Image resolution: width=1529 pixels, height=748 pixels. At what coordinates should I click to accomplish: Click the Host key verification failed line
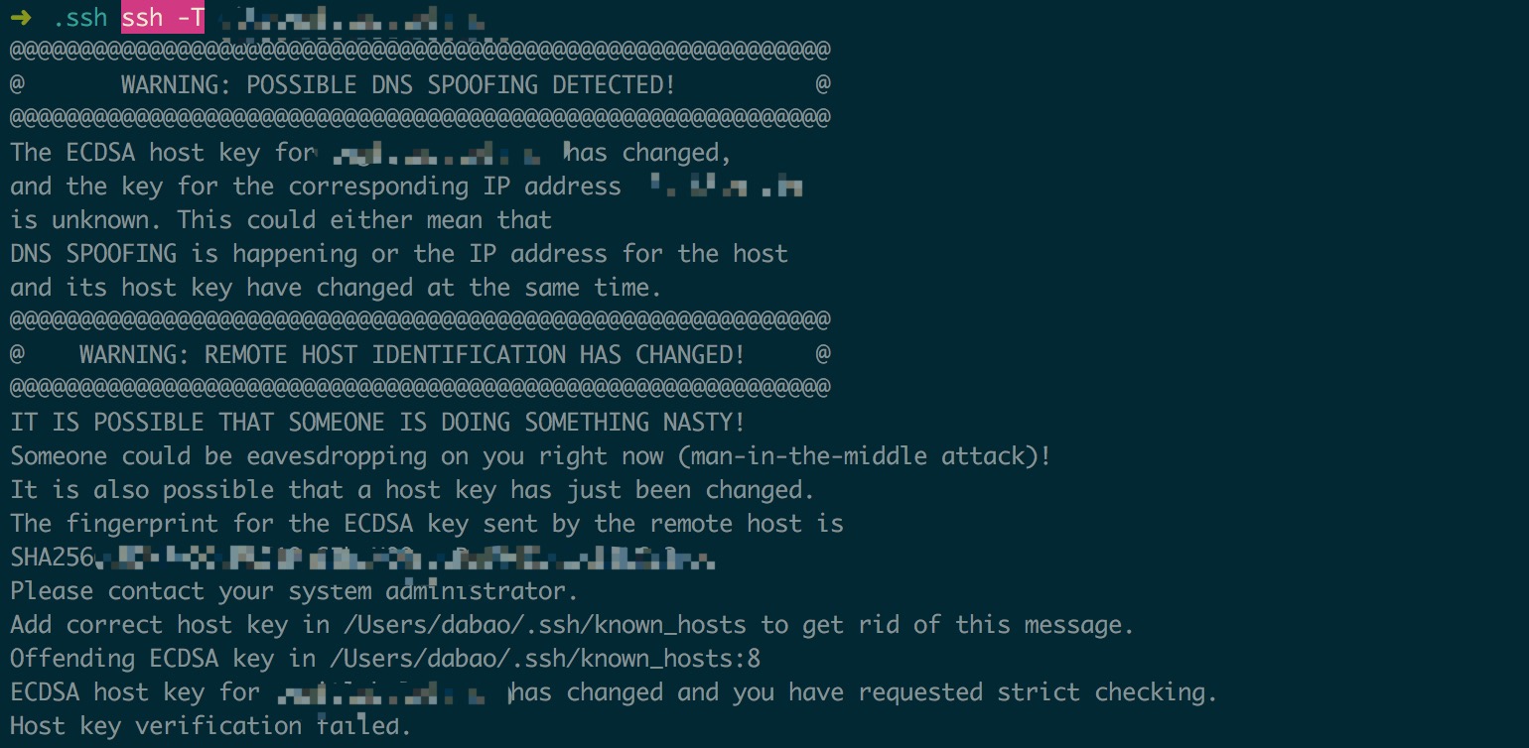pyautogui.click(x=210, y=725)
